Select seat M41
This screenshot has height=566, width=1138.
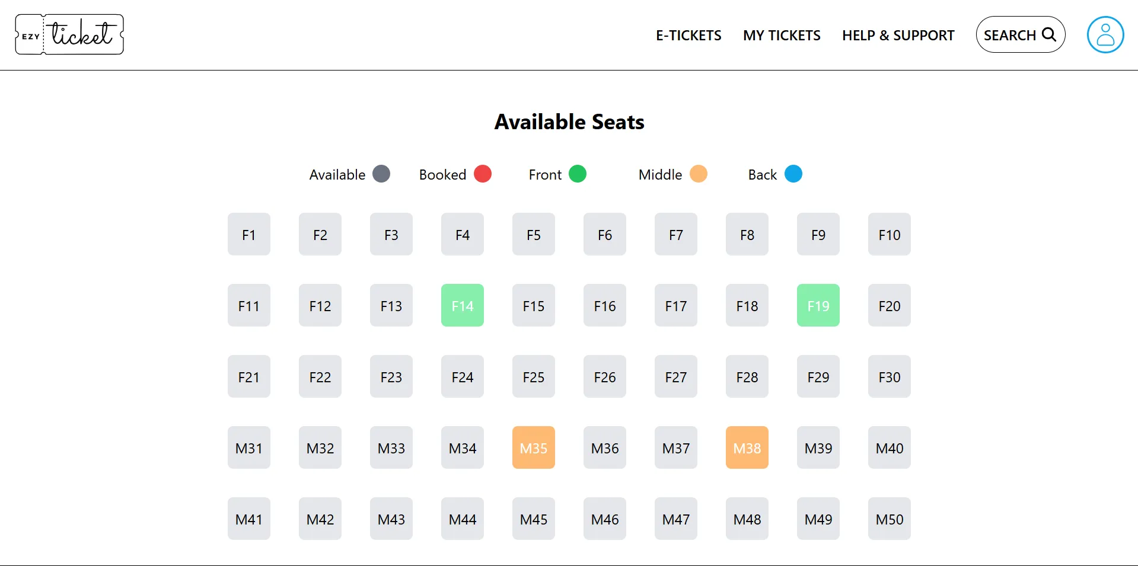(249, 519)
